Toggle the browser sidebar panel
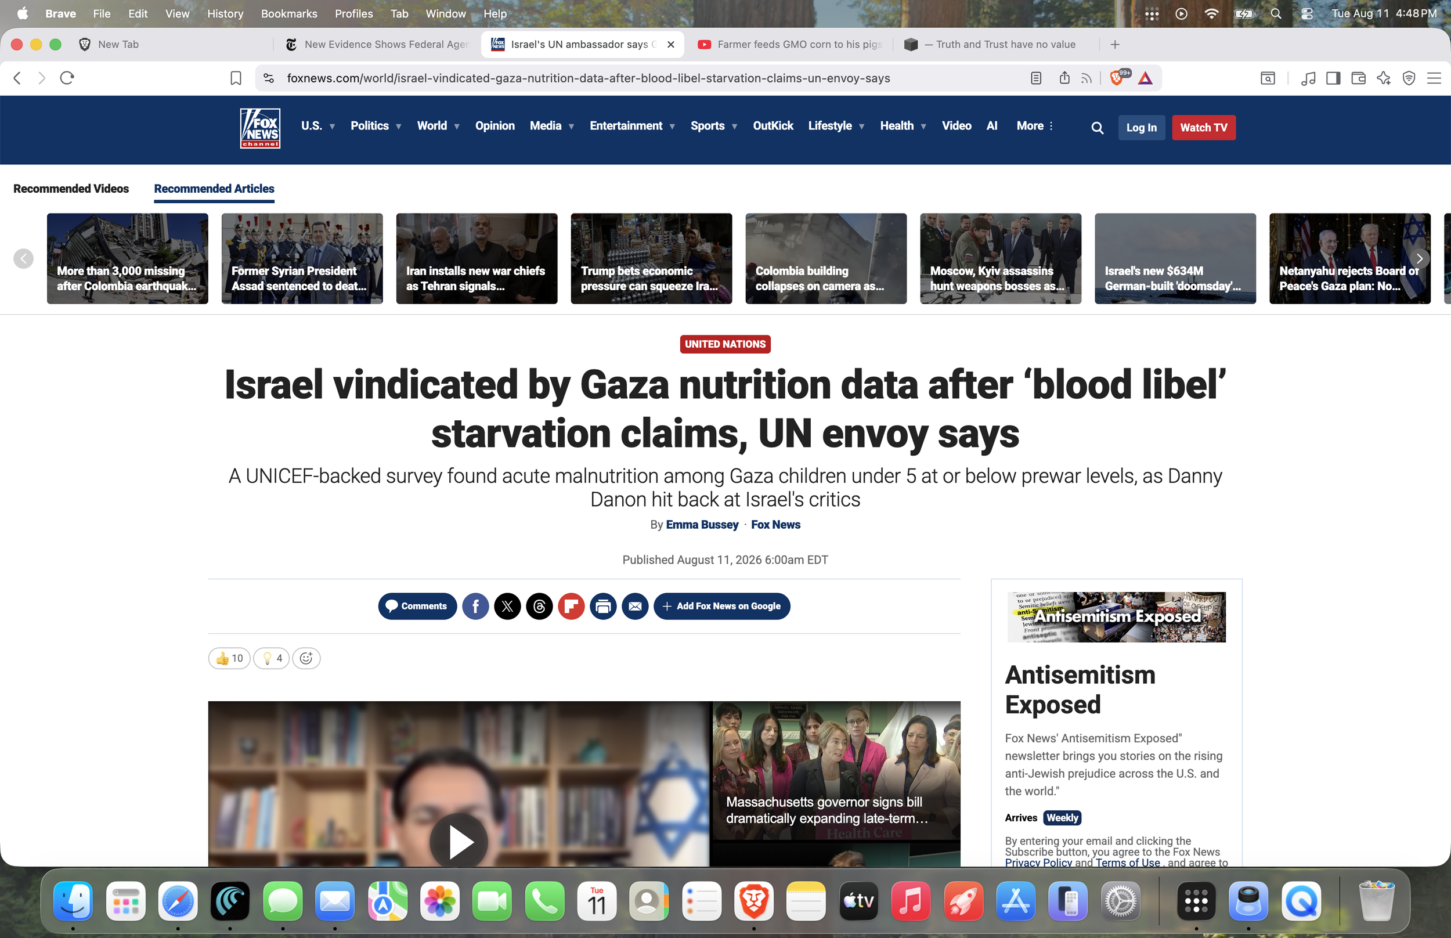 click(1334, 78)
